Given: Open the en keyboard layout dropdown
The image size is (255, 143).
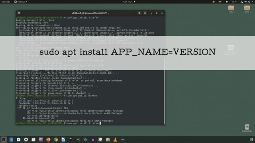Looking at the screenshot, I should [234, 2].
